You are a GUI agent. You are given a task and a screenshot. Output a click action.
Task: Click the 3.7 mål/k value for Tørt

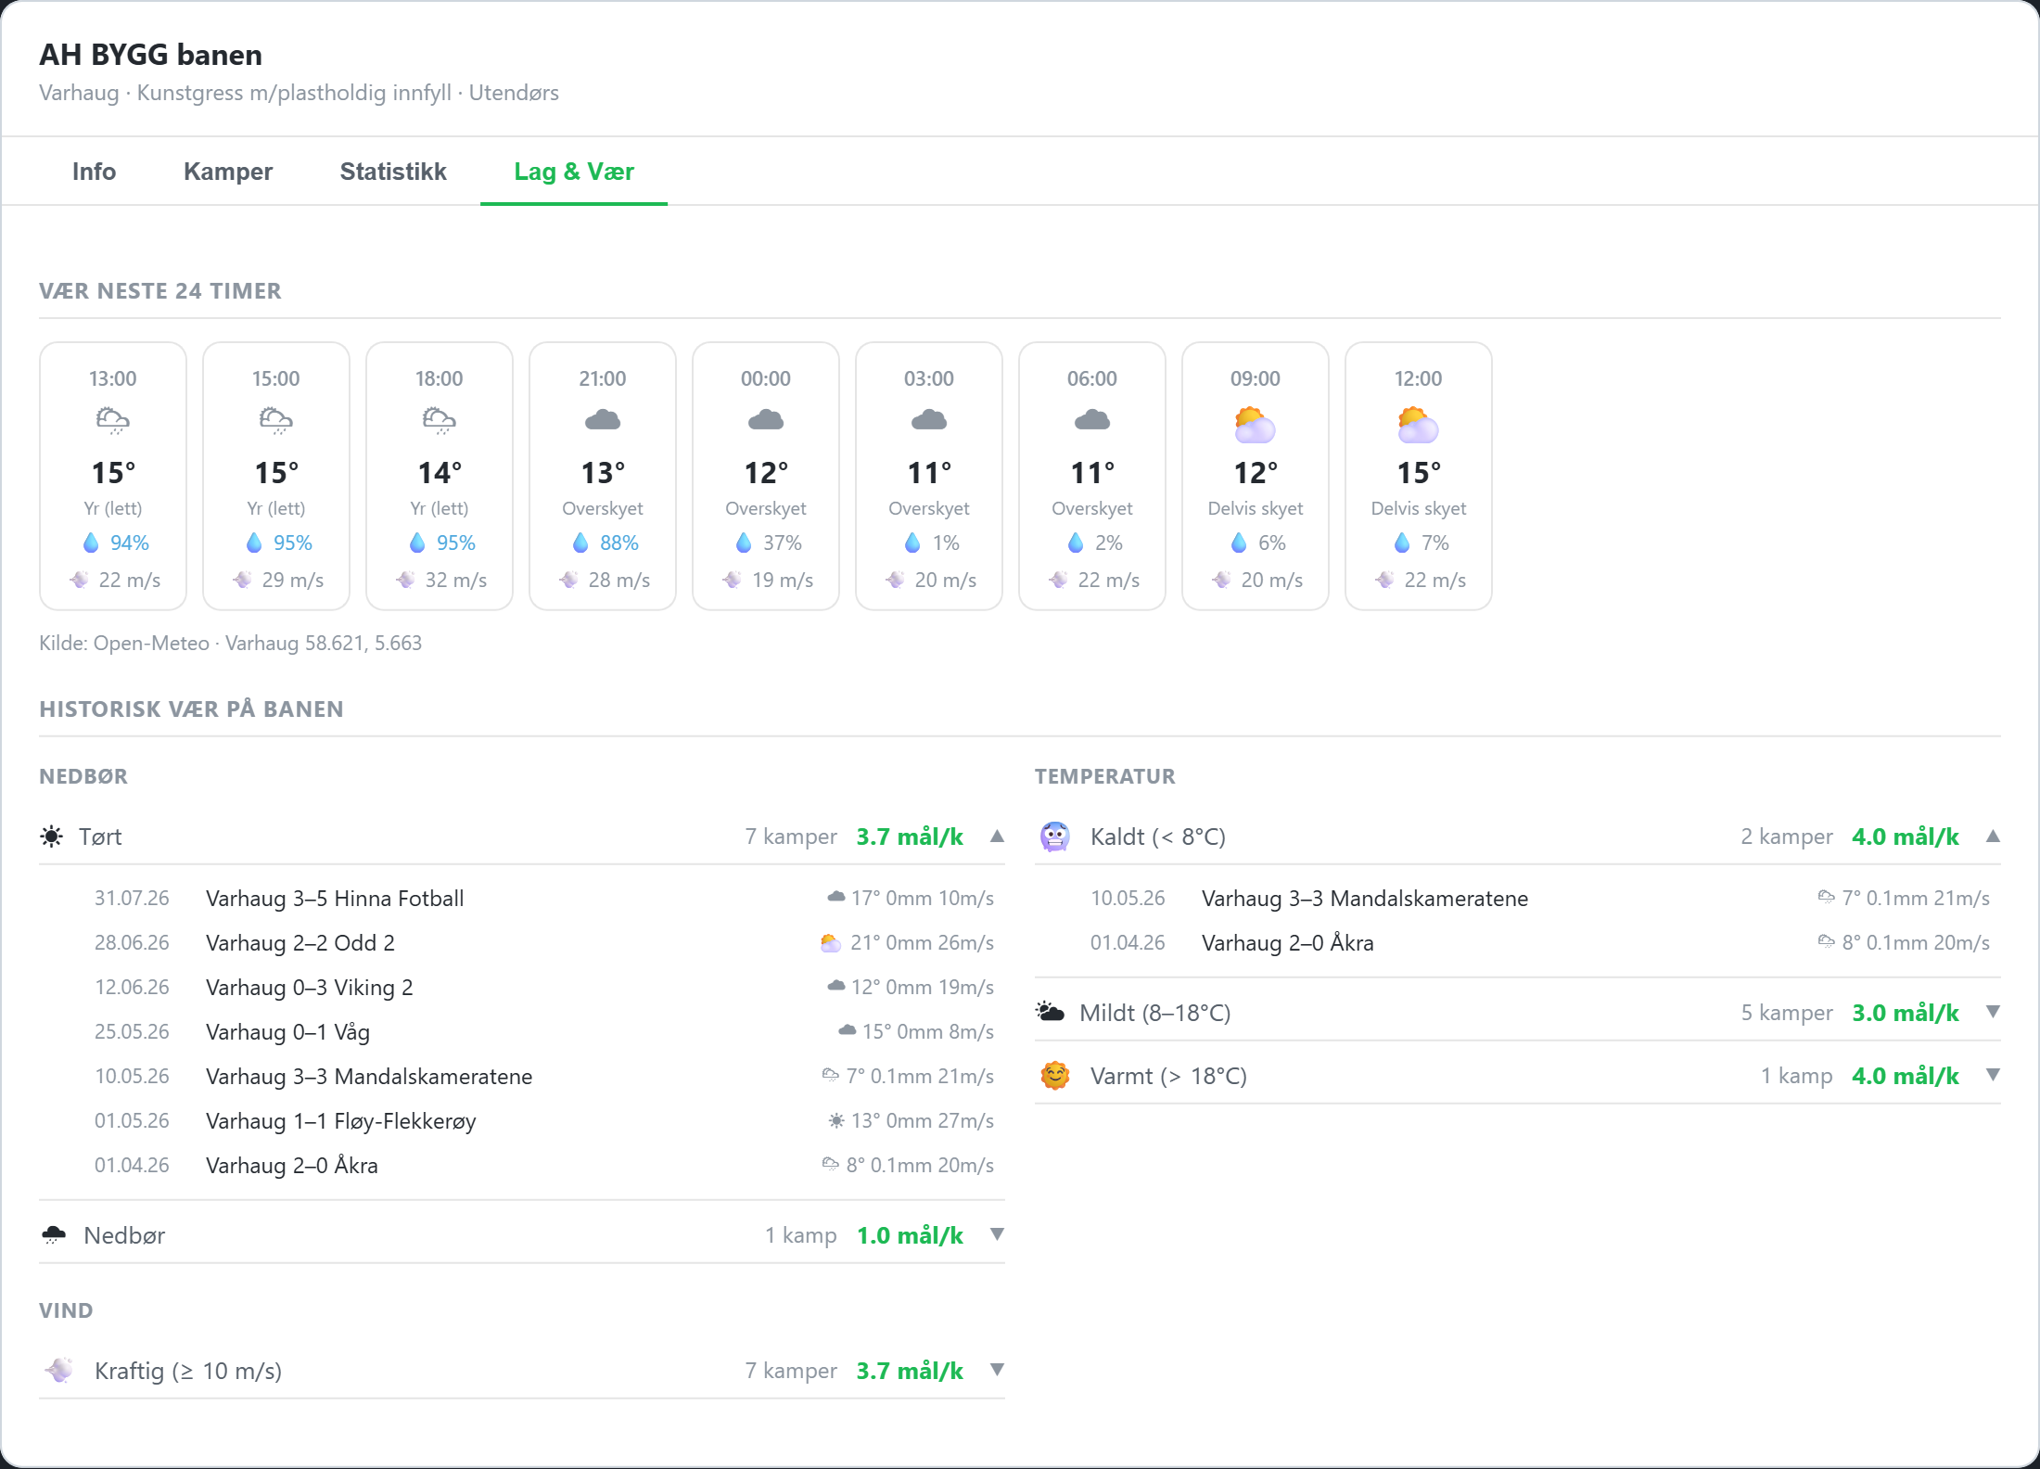(910, 837)
